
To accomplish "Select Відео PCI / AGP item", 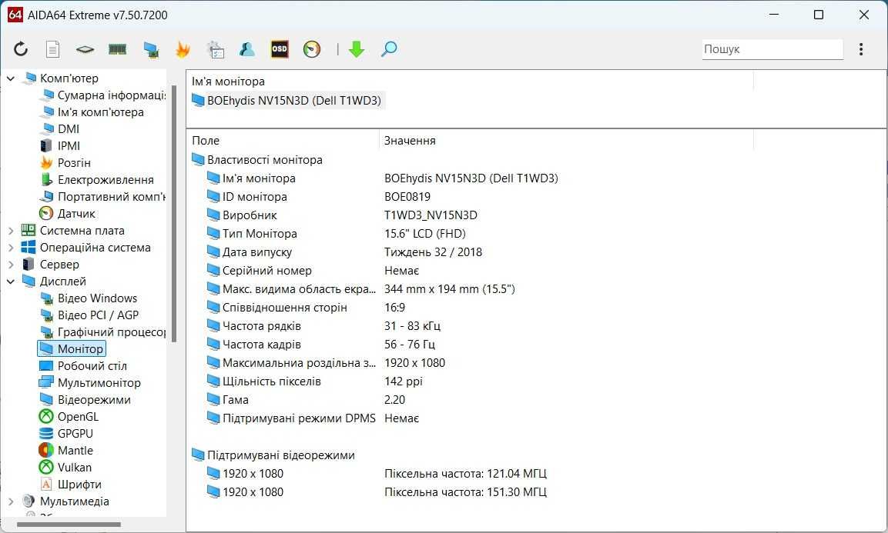I will (x=89, y=315).
